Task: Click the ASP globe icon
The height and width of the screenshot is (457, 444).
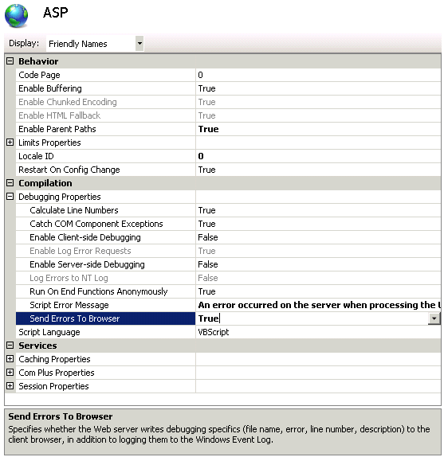Action: (x=16, y=16)
